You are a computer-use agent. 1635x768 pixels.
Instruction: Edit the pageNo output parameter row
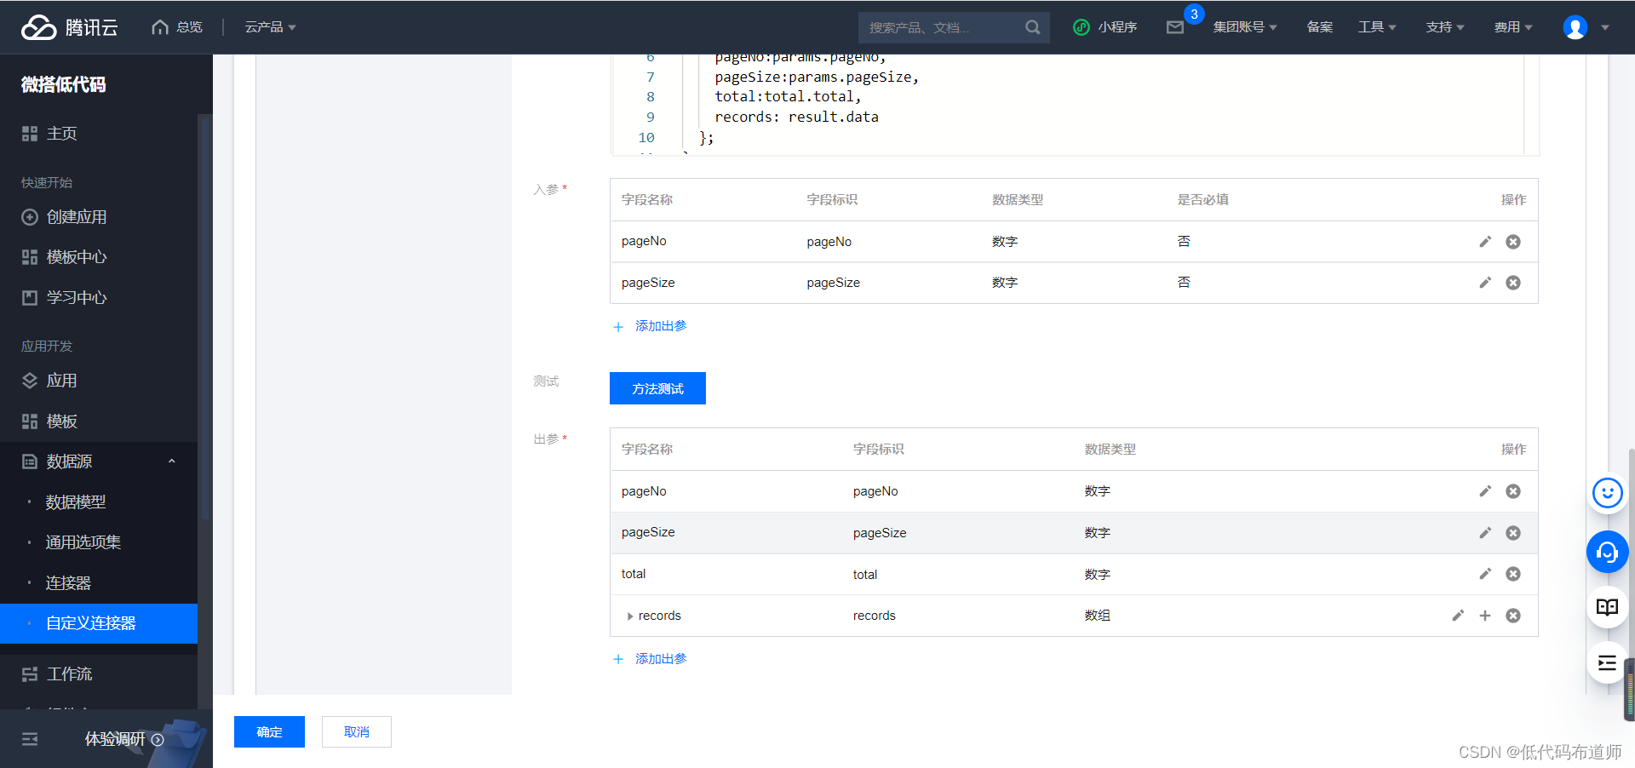tap(1485, 491)
